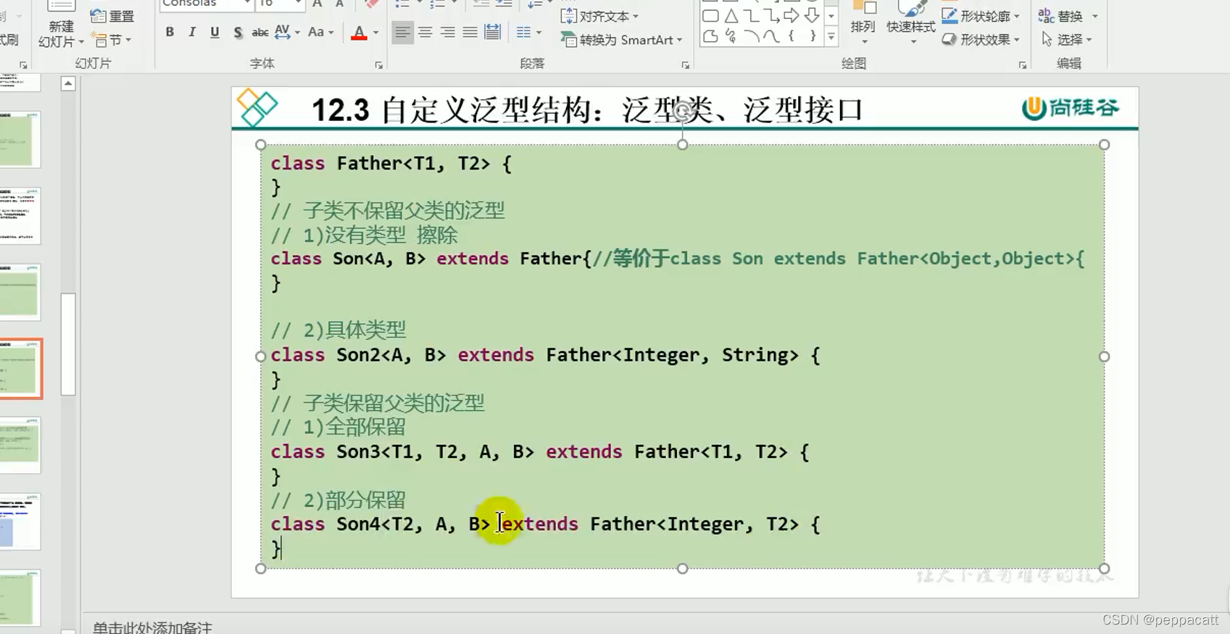Select the down arrow shape
1230x634 pixels.
(812, 16)
